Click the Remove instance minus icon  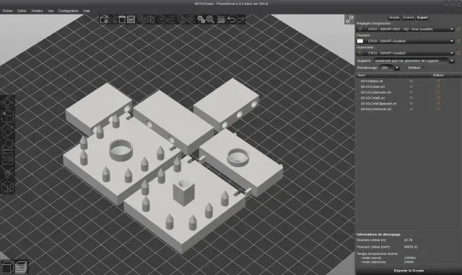pos(170,19)
